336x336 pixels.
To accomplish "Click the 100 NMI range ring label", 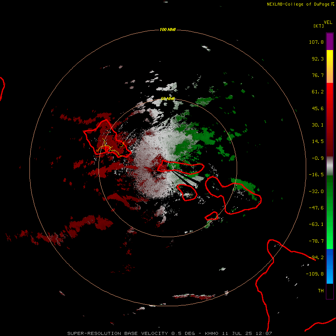I will 168,29.
